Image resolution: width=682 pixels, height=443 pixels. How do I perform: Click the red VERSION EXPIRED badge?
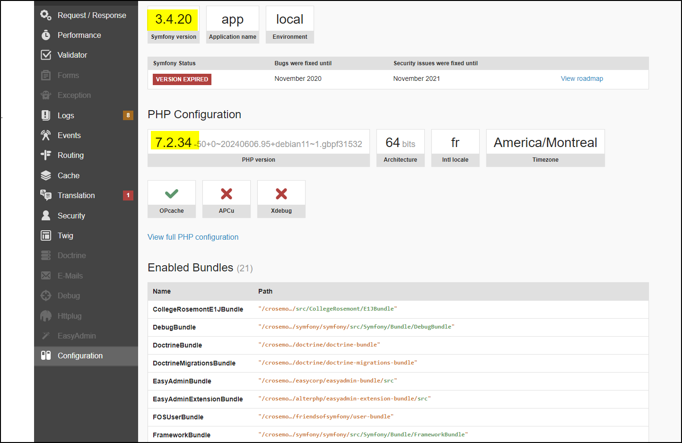[x=182, y=79]
